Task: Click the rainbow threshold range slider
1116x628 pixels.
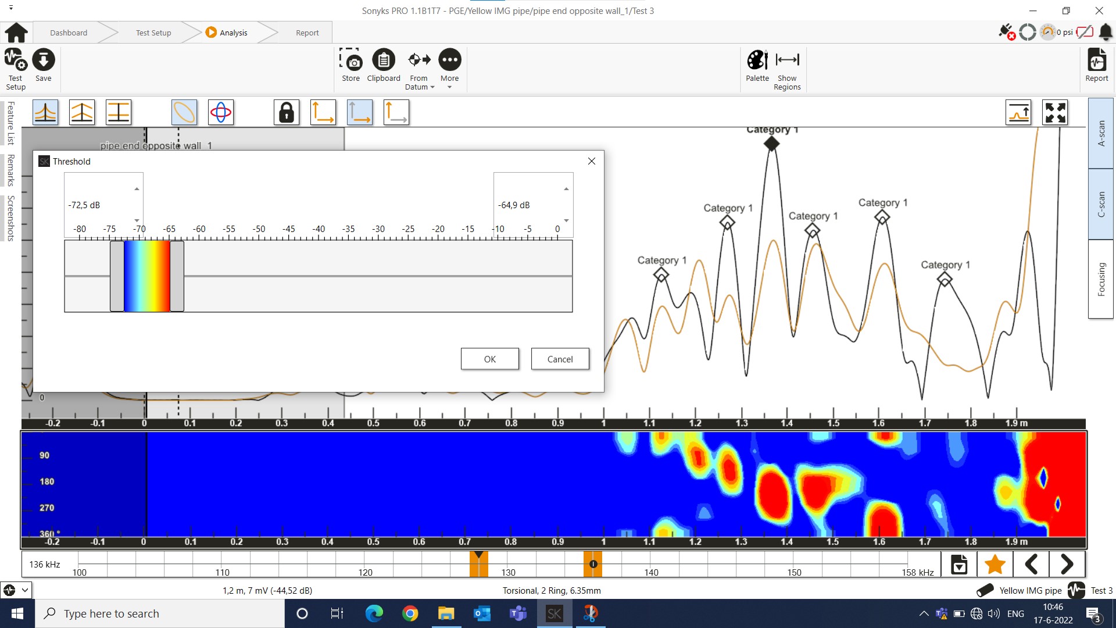Action: point(146,276)
